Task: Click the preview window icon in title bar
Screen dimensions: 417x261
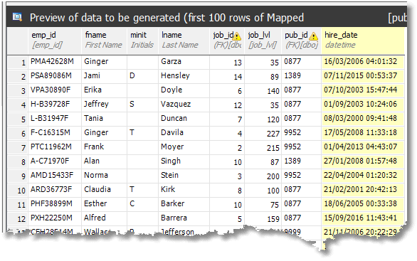Action: point(17,17)
